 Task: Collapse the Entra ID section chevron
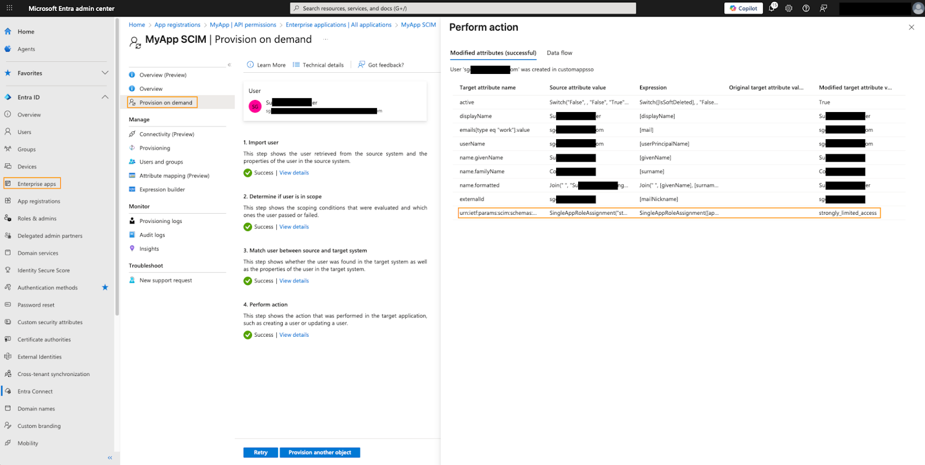coord(105,97)
